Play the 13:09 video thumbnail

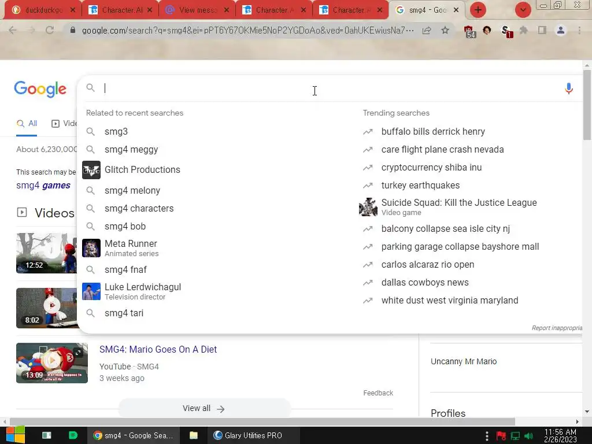tap(52, 363)
